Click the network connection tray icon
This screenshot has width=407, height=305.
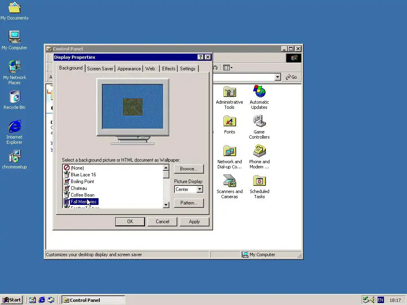[x=366, y=300]
